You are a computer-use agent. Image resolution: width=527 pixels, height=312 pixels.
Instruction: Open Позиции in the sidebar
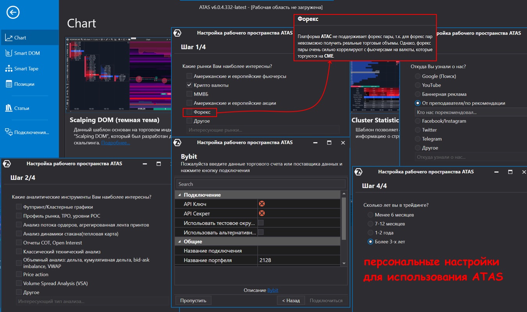[29, 84]
